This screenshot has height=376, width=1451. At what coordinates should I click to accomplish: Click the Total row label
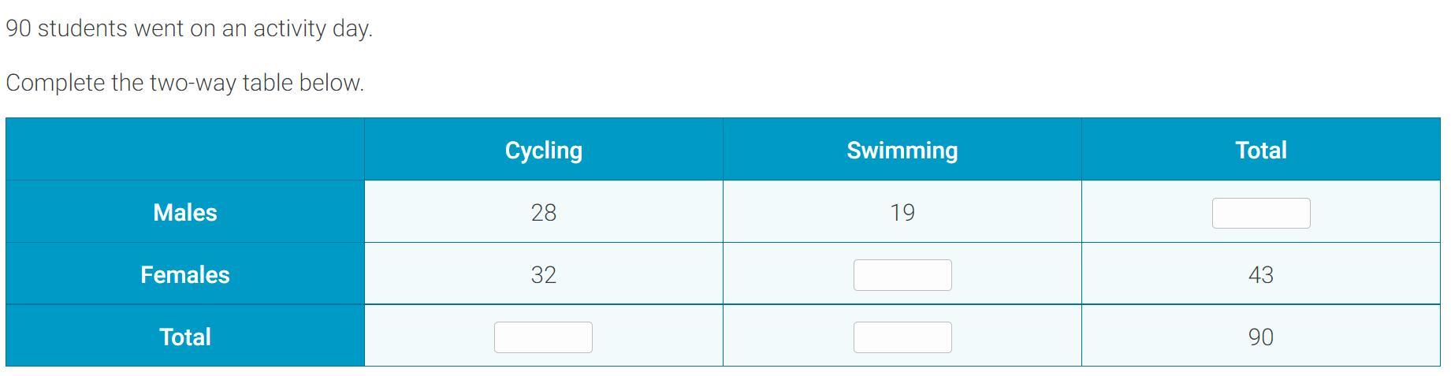185,337
